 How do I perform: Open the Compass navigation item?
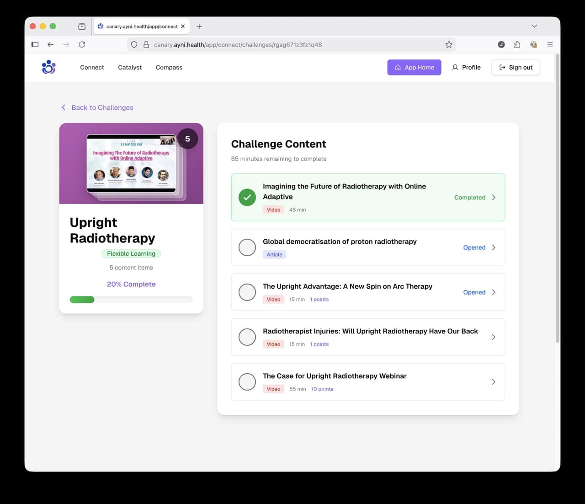pos(169,67)
